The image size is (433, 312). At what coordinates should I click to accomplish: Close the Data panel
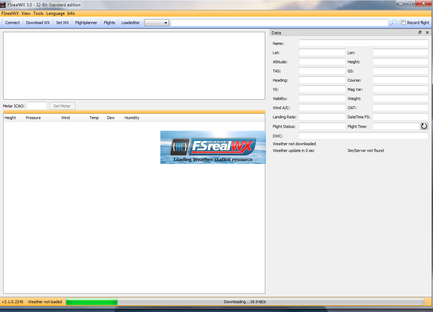(x=427, y=33)
